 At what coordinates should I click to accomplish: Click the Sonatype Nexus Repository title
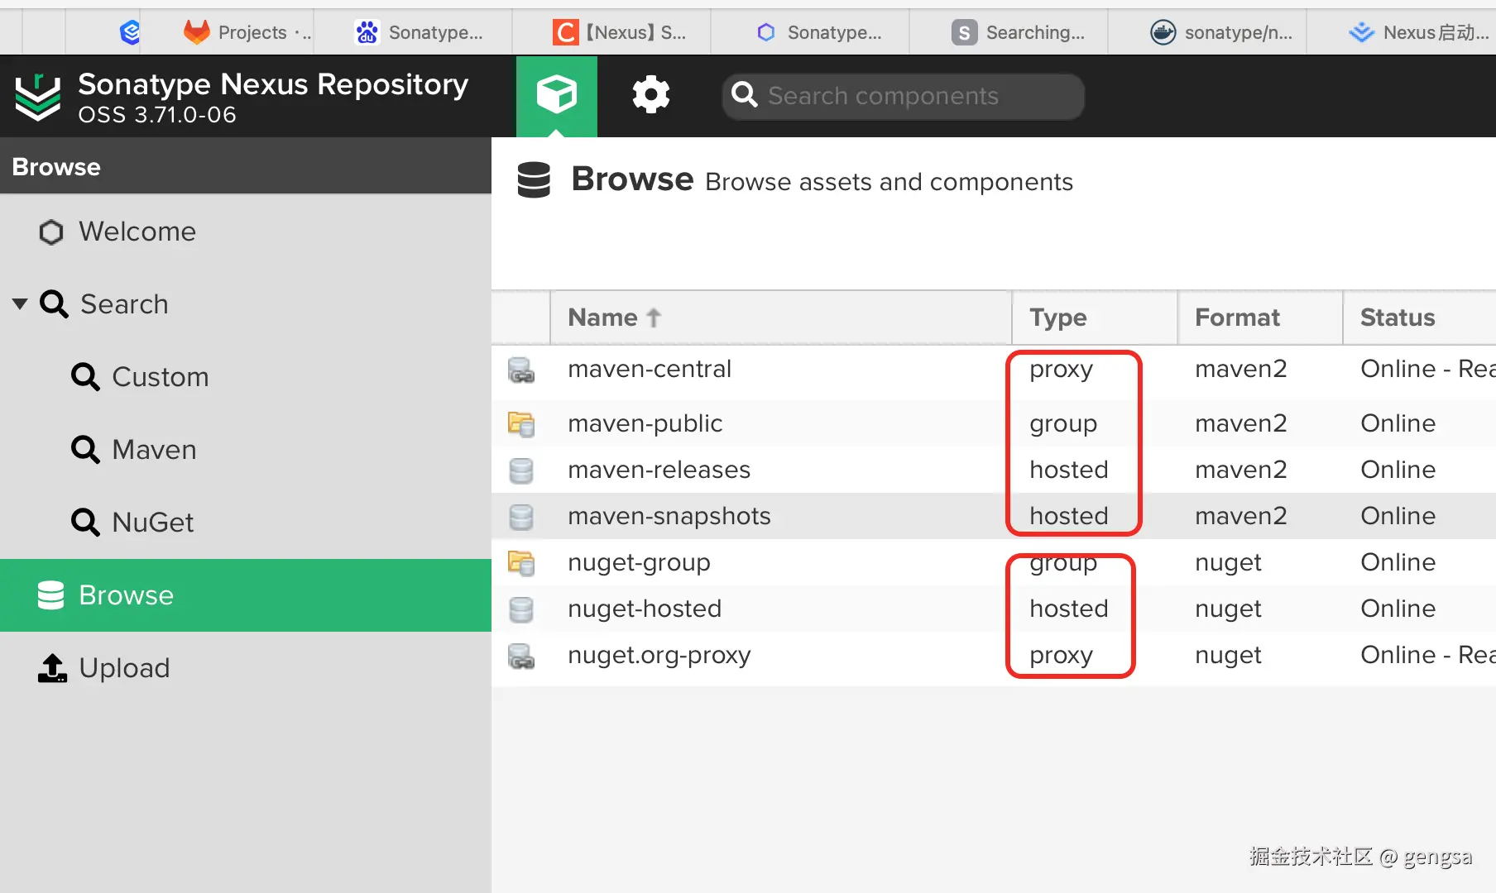click(x=273, y=84)
